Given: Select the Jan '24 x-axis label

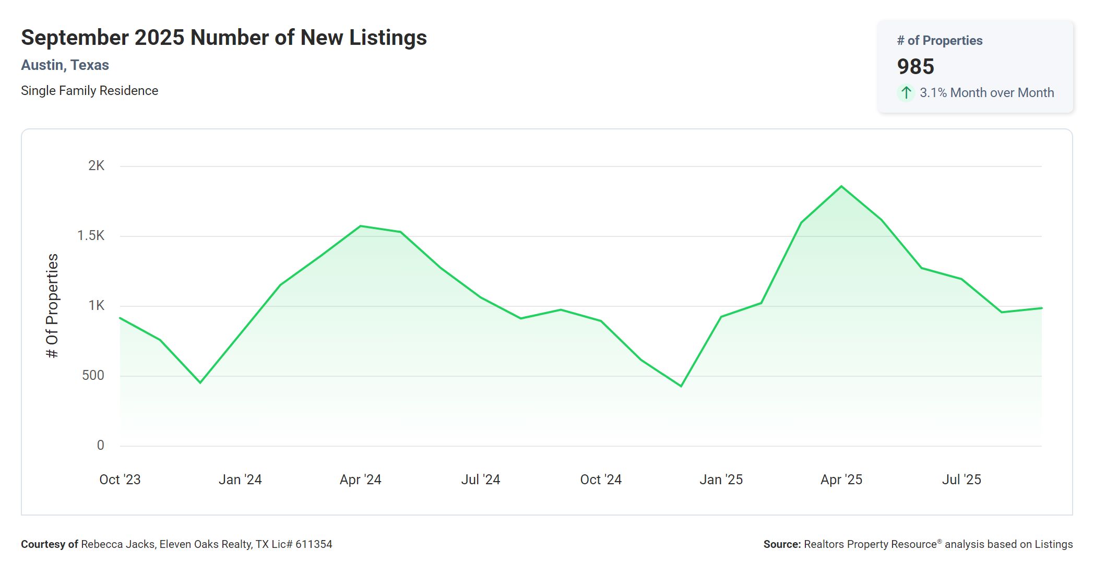Looking at the screenshot, I should coord(240,480).
